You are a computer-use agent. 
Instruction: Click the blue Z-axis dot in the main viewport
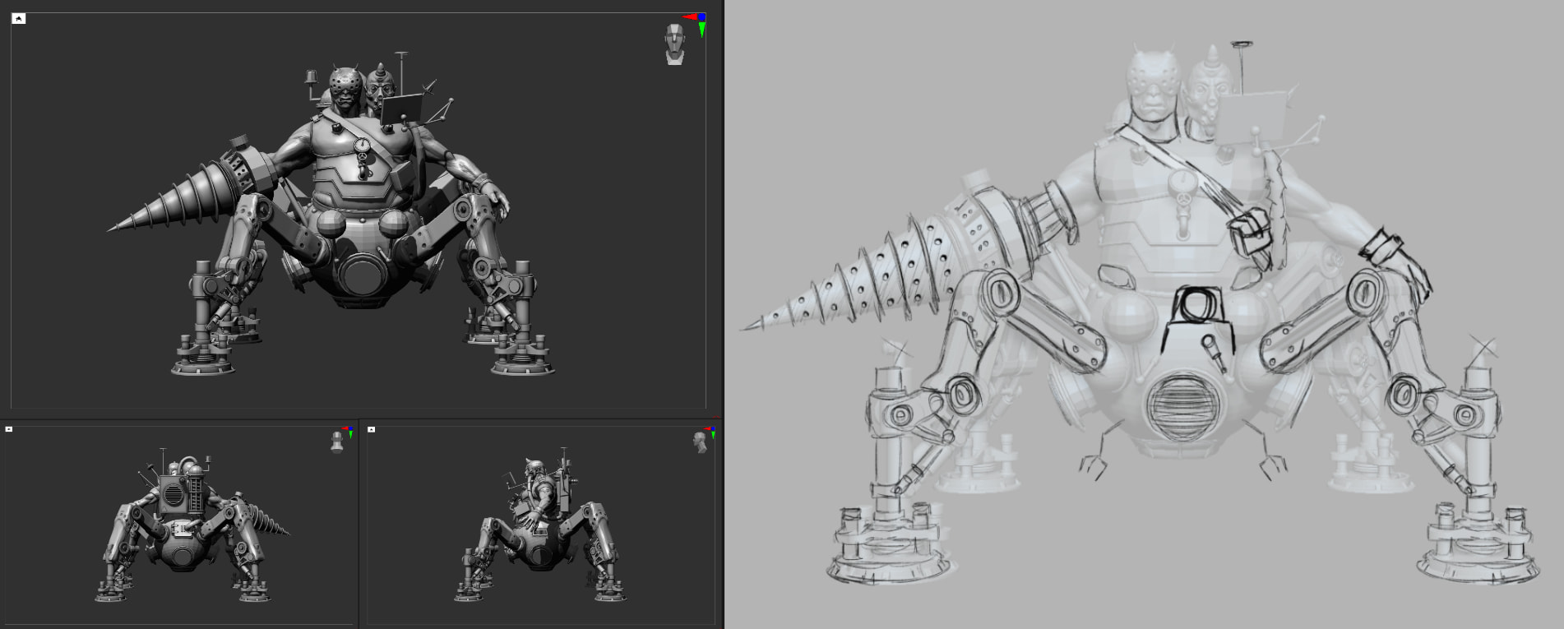point(701,17)
